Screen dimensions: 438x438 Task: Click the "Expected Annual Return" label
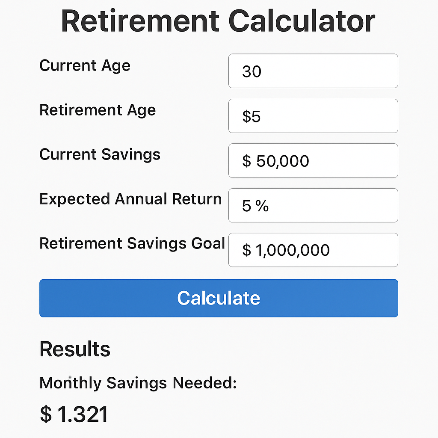[130, 199]
